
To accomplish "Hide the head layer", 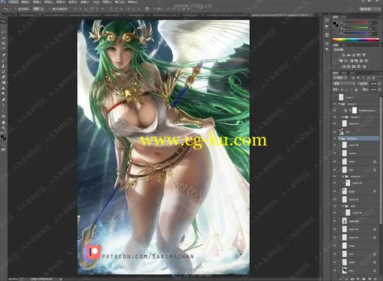I will point(335,161).
